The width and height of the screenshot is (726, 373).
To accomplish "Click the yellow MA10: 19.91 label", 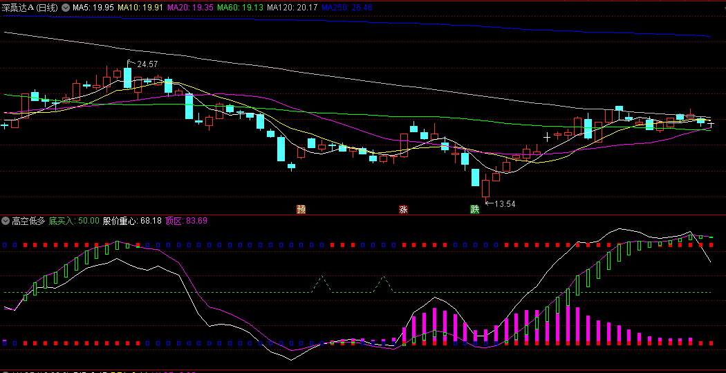I will (x=140, y=8).
